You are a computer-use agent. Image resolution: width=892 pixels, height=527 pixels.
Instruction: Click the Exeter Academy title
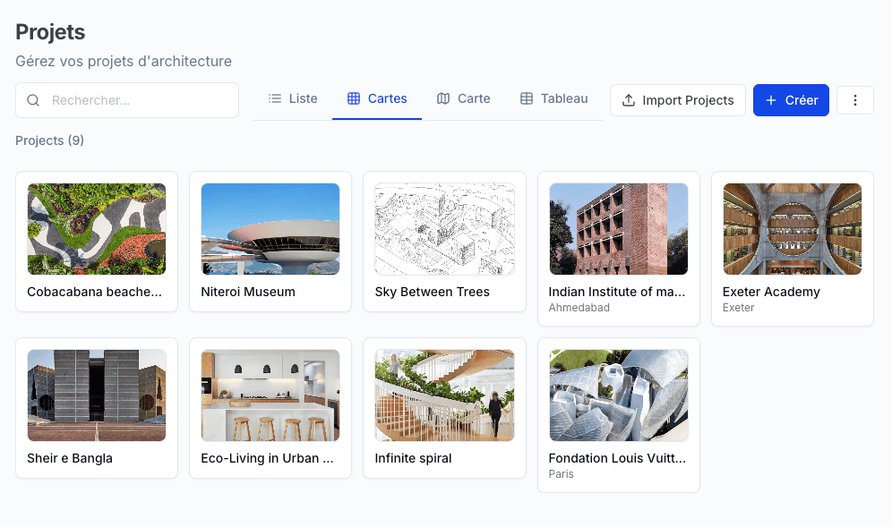[x=771, y=293]
